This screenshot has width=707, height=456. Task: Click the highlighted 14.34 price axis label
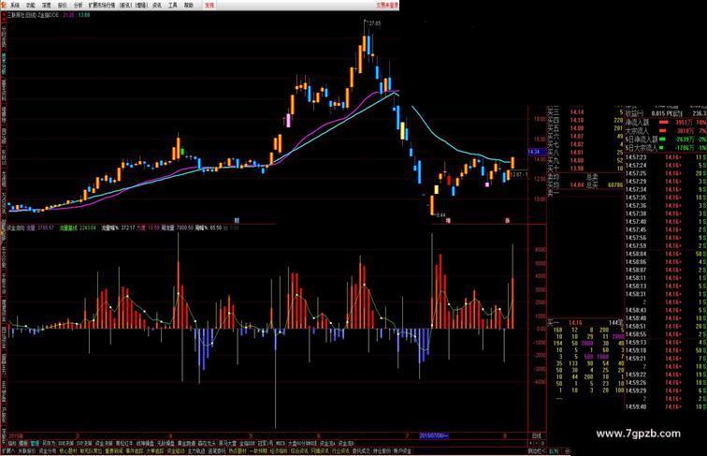click(x=535, y=152)
